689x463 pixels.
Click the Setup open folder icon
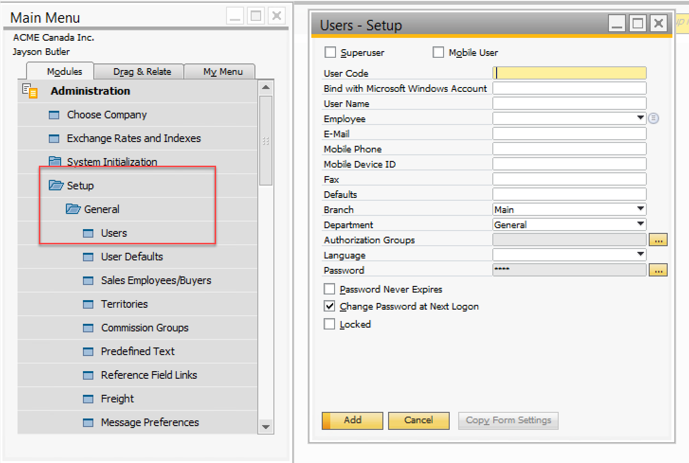point(56,185)
